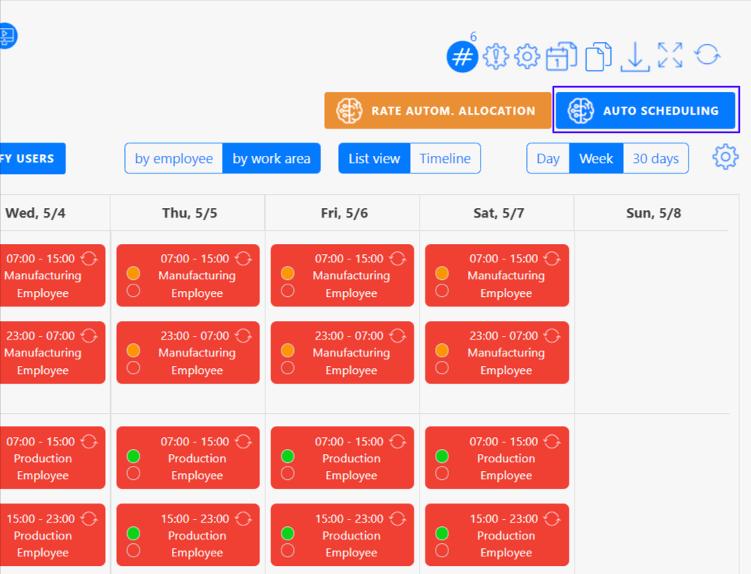Start Auto Scheduling

pyautogui.click(x=645, y=111)
